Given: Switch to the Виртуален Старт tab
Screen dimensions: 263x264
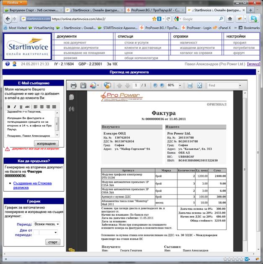Looking at the screenshot, I should (x=34, y=10).
